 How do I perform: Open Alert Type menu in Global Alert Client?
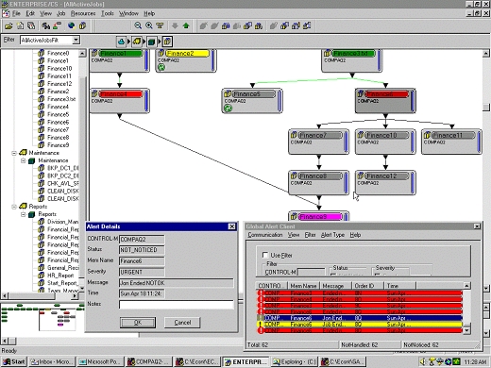[x=332, y=235]
